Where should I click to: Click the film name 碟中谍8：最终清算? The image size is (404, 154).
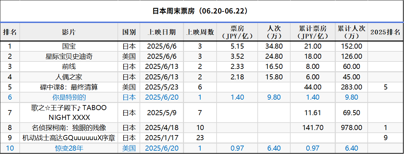[69, 87]
